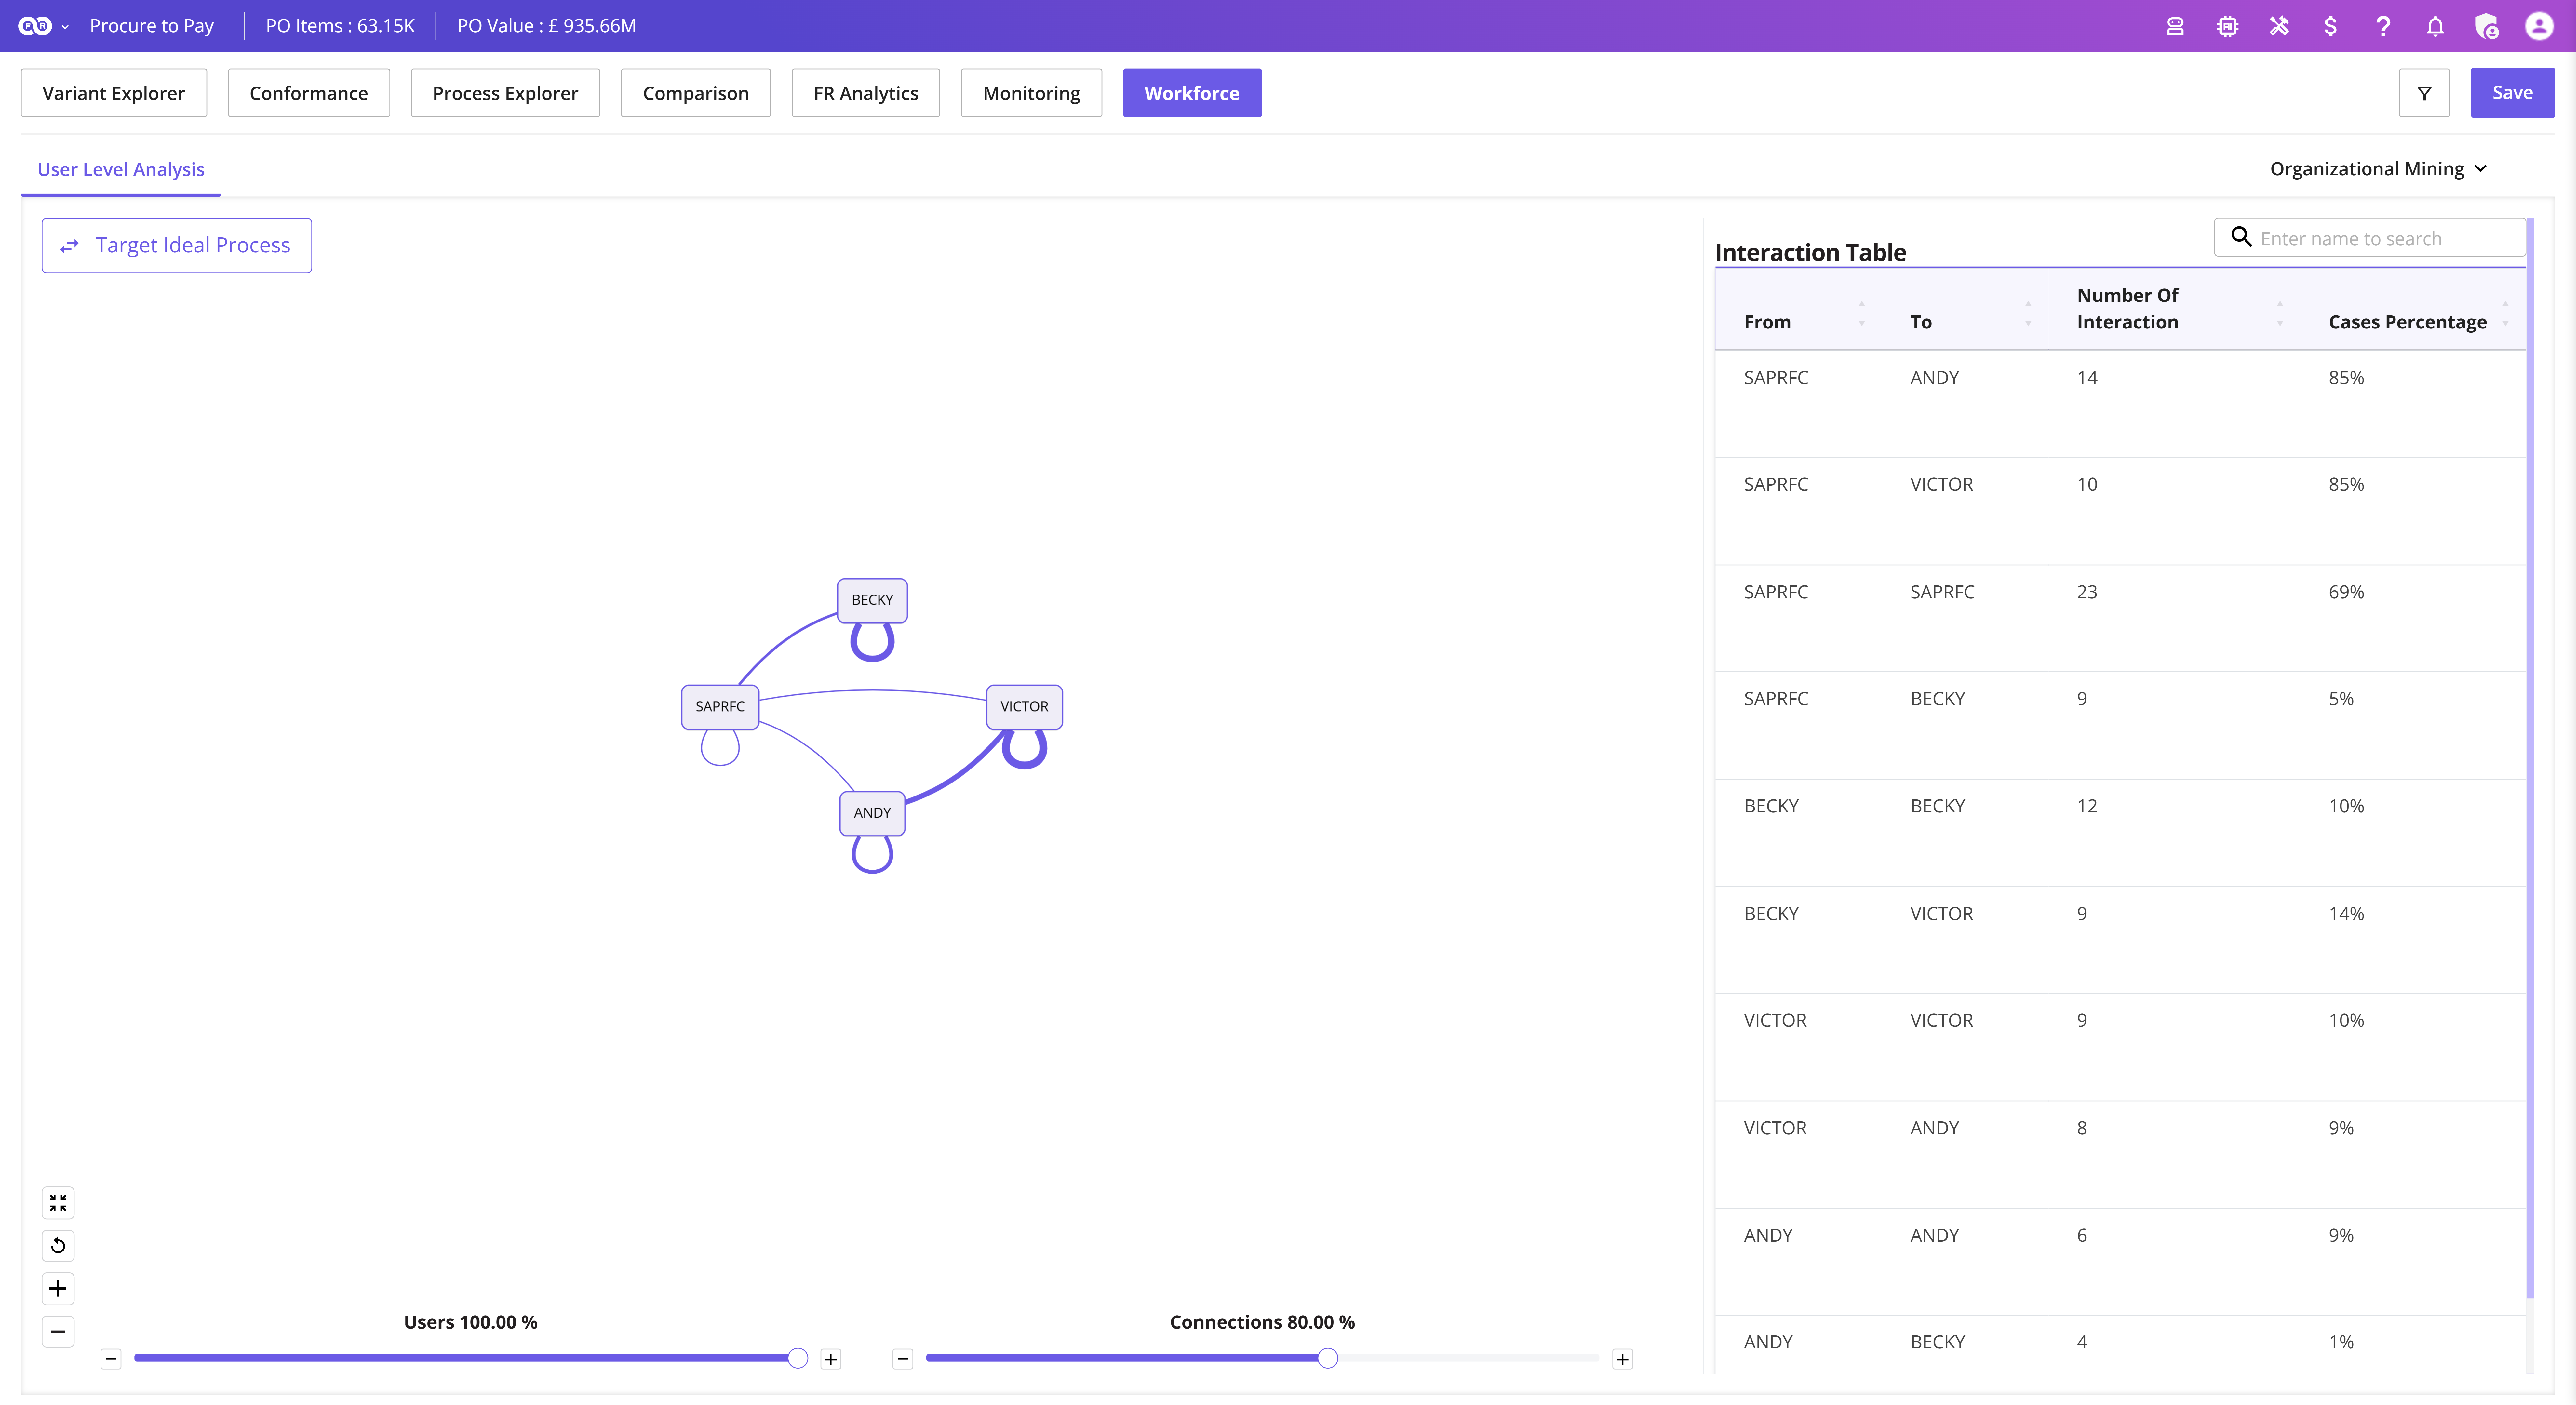The height and width of the screenshot is (1405, 2576).
Task: Open help question mark icon
Action: point(2383,26)
